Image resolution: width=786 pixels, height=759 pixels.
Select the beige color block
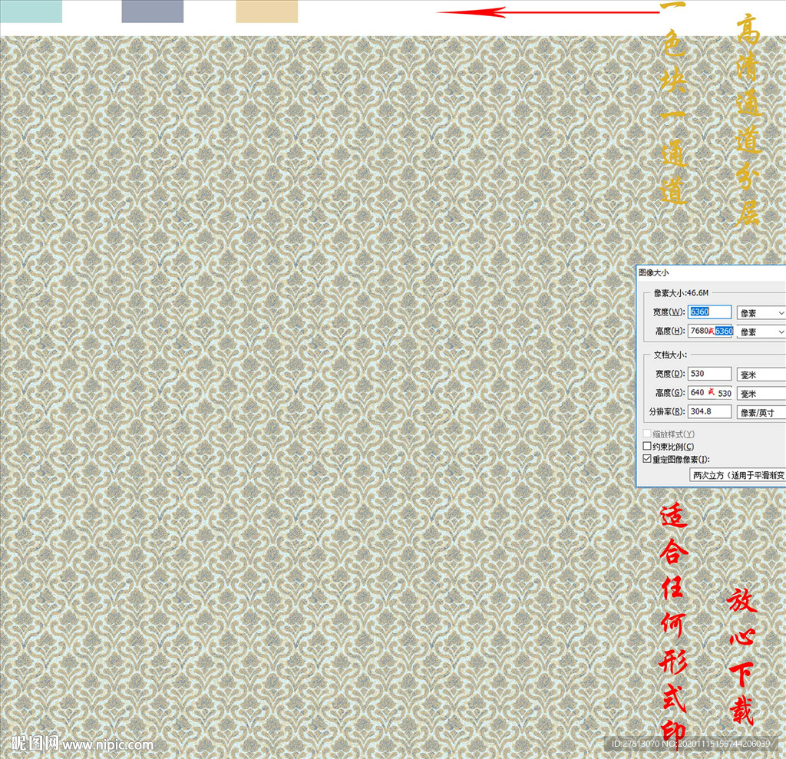(266, 11)
